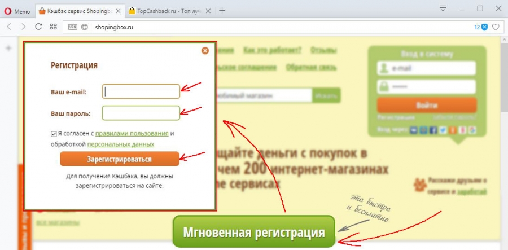
Task: Log in via VK icon
Action: click(x=414, y=130)
